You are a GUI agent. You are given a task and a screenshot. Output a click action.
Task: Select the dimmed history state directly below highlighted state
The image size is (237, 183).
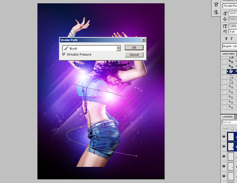coord(232,77)
